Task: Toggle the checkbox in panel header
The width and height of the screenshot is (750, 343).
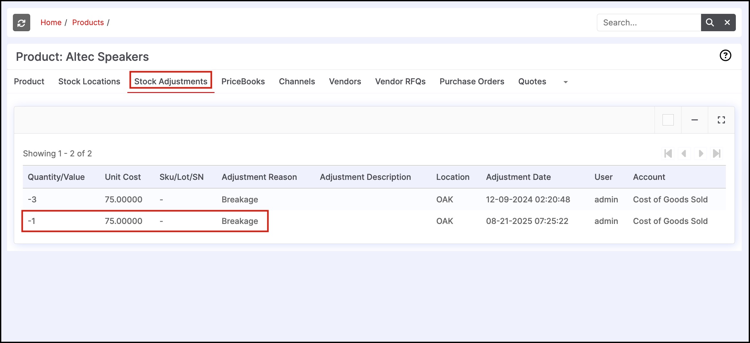Action: [x=668, y=120]
